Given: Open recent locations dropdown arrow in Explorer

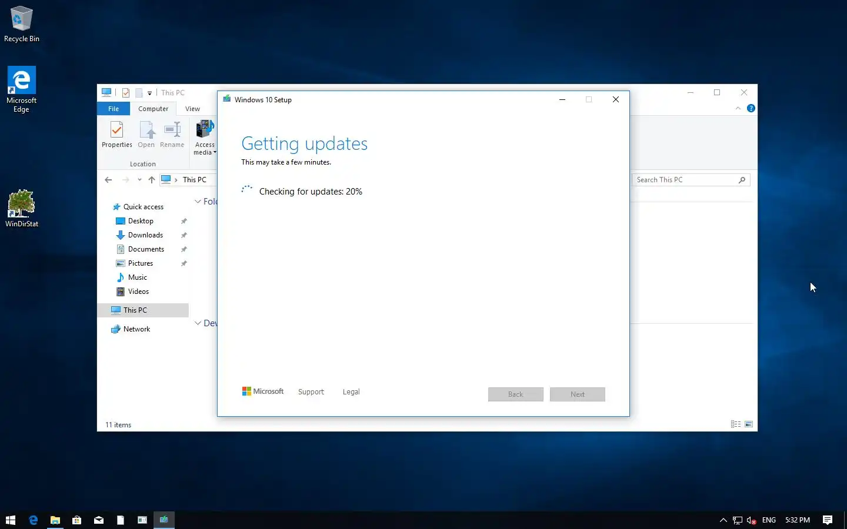Looking at the screenshot, I should pyautogui.click(x=139, y=180).
